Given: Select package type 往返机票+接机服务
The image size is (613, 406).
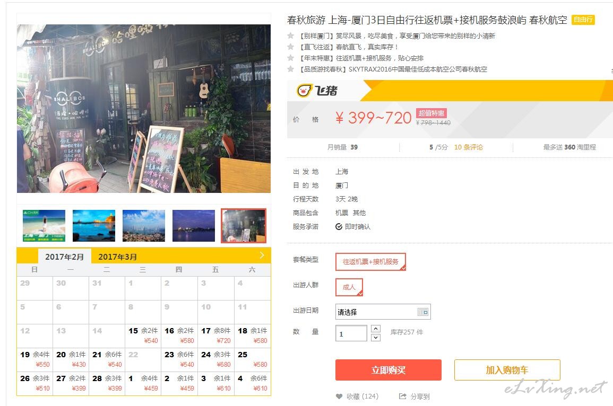Looking at the screenshot, I should (370, 261).
